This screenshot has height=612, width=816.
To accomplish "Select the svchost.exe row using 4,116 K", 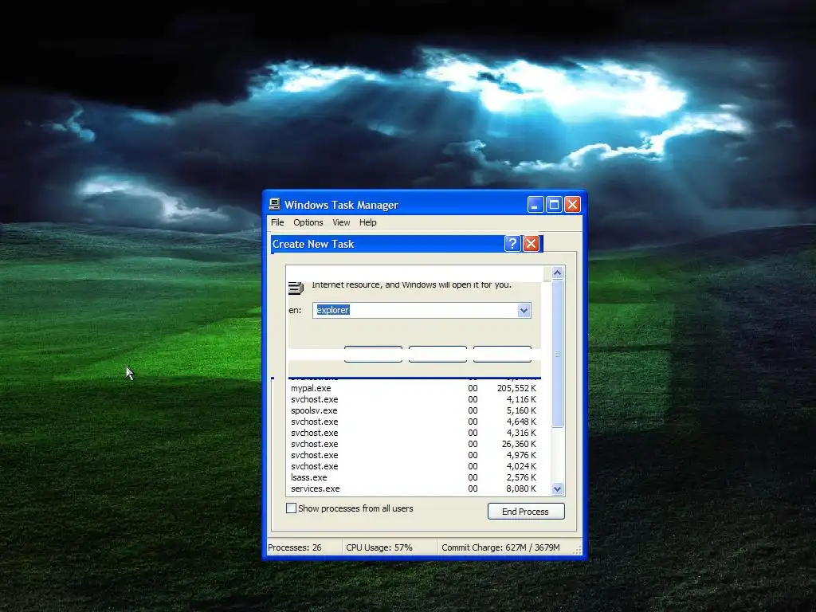I will 414,399.
